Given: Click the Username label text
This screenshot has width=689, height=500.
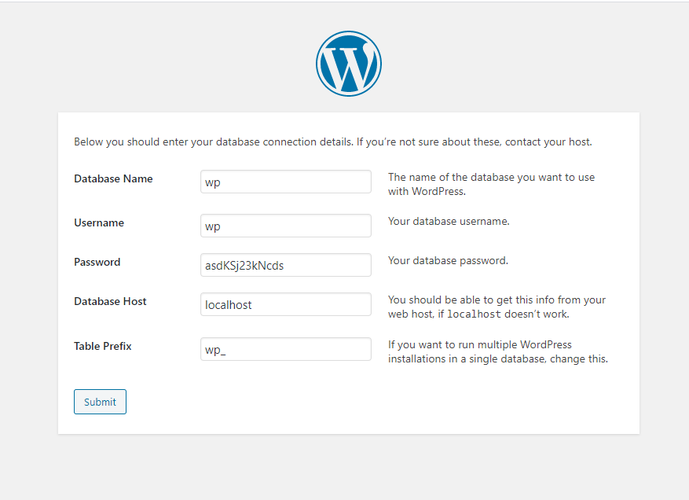Looking at the screenshot, I should tap(99, 223).
